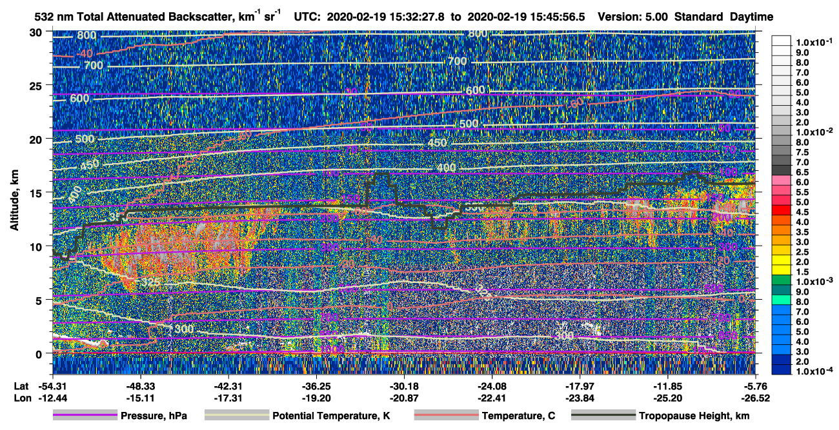Click the red swatch beside colorbar label 4.5
This screenshot has width=839, height=430.
click(x=781, y=210)
